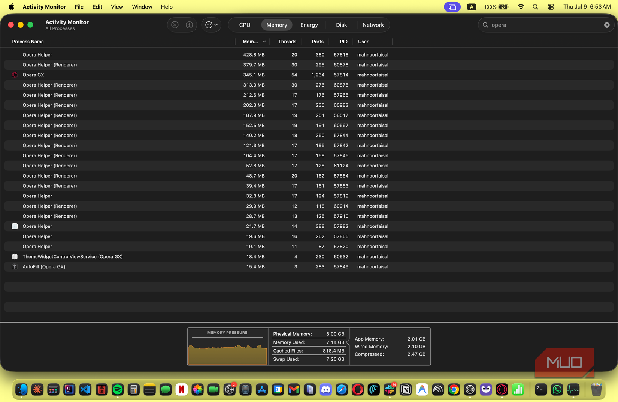The height and width of the screenshot is (402, 618).
Task: Open Trash from the dock
Action: point(596,390)
